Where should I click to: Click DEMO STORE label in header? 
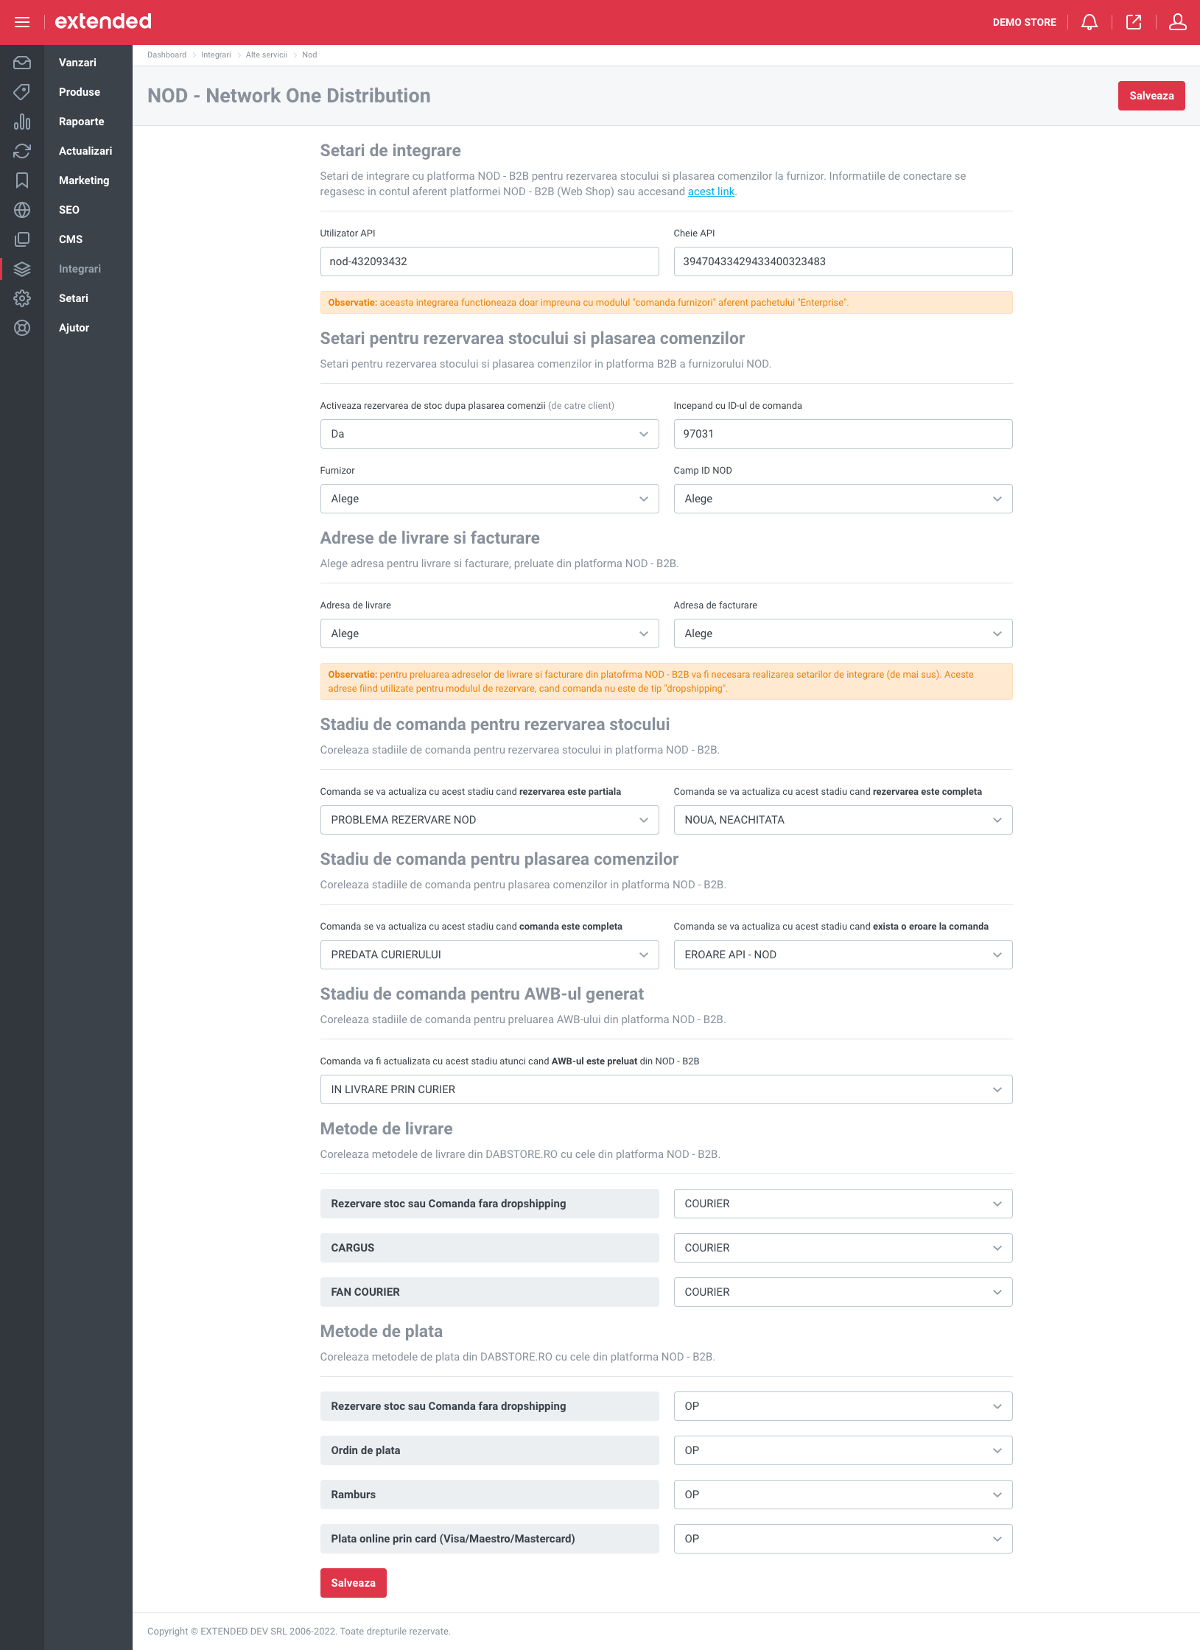tap(1024, 22)
